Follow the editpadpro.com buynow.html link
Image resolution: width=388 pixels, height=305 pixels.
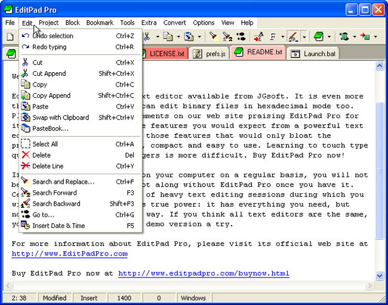click(x=203, y=273)
